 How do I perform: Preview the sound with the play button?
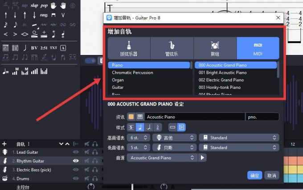[202, 158]
